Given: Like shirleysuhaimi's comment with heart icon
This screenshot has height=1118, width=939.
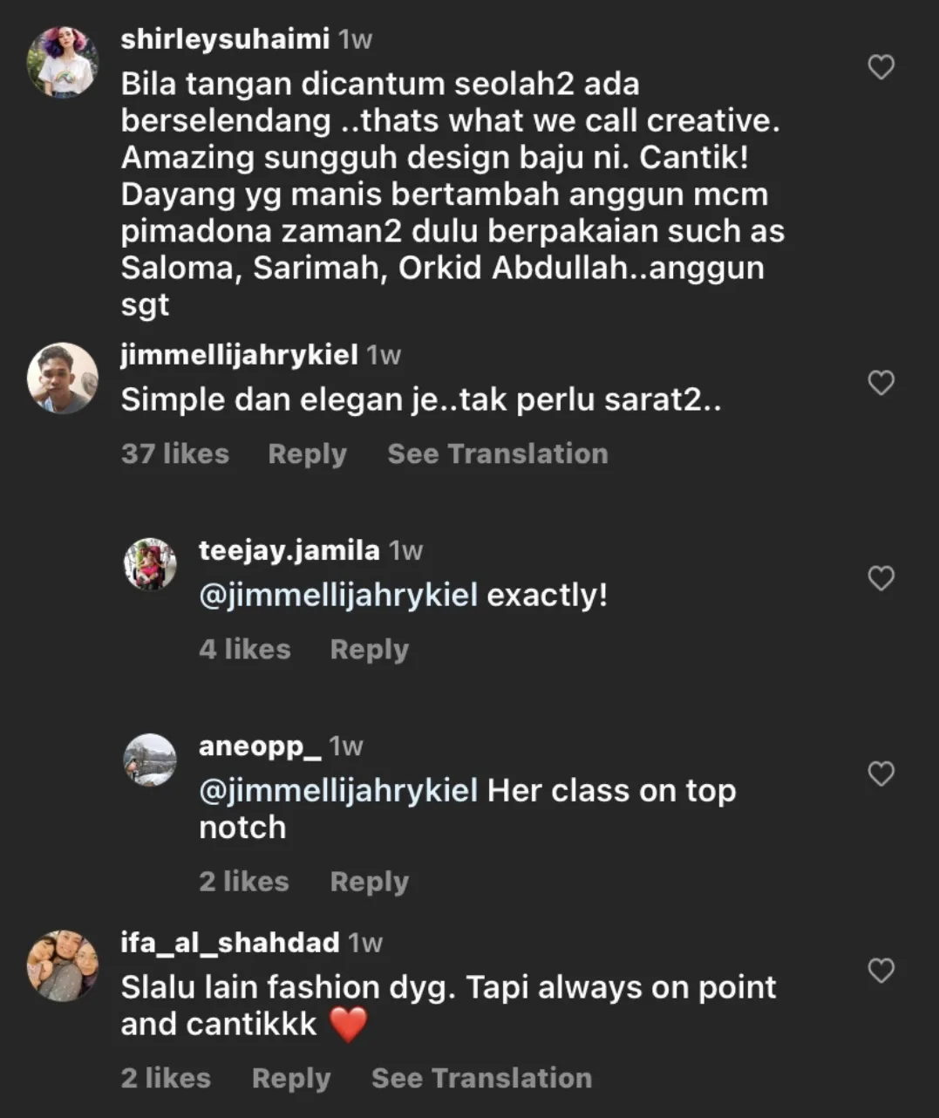Looking at the screenshot, I should click(881, 67).
